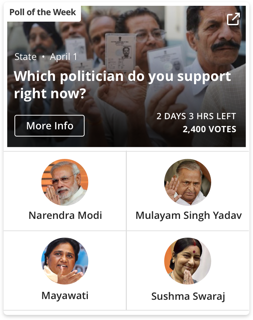Pick Sushma Swaraj's avatar image
This screenshot has height=320, width=253.
pyautogui.click(x=188, y=261)
